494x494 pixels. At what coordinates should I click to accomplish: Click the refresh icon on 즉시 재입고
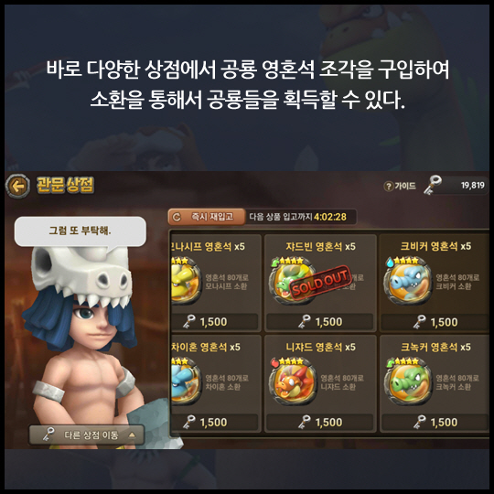pos(177,217)
